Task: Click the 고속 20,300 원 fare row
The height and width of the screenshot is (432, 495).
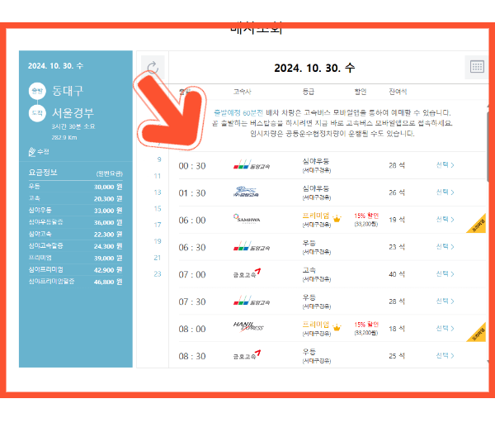Action: pyautogui.click(x=75, y=198)
